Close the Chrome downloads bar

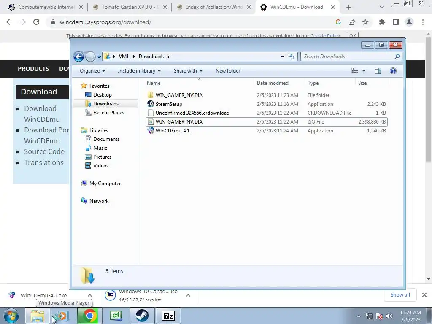(x=424, y=295)
